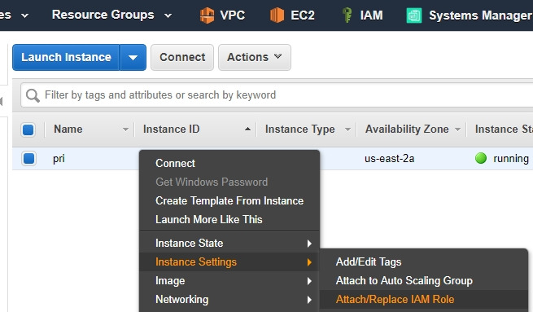
Task: Open the IAM key icon shortcut
Action: (347, 15)
